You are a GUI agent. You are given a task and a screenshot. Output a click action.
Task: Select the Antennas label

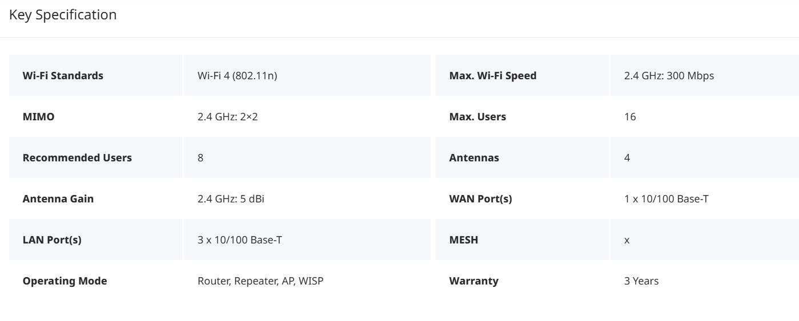474,157
